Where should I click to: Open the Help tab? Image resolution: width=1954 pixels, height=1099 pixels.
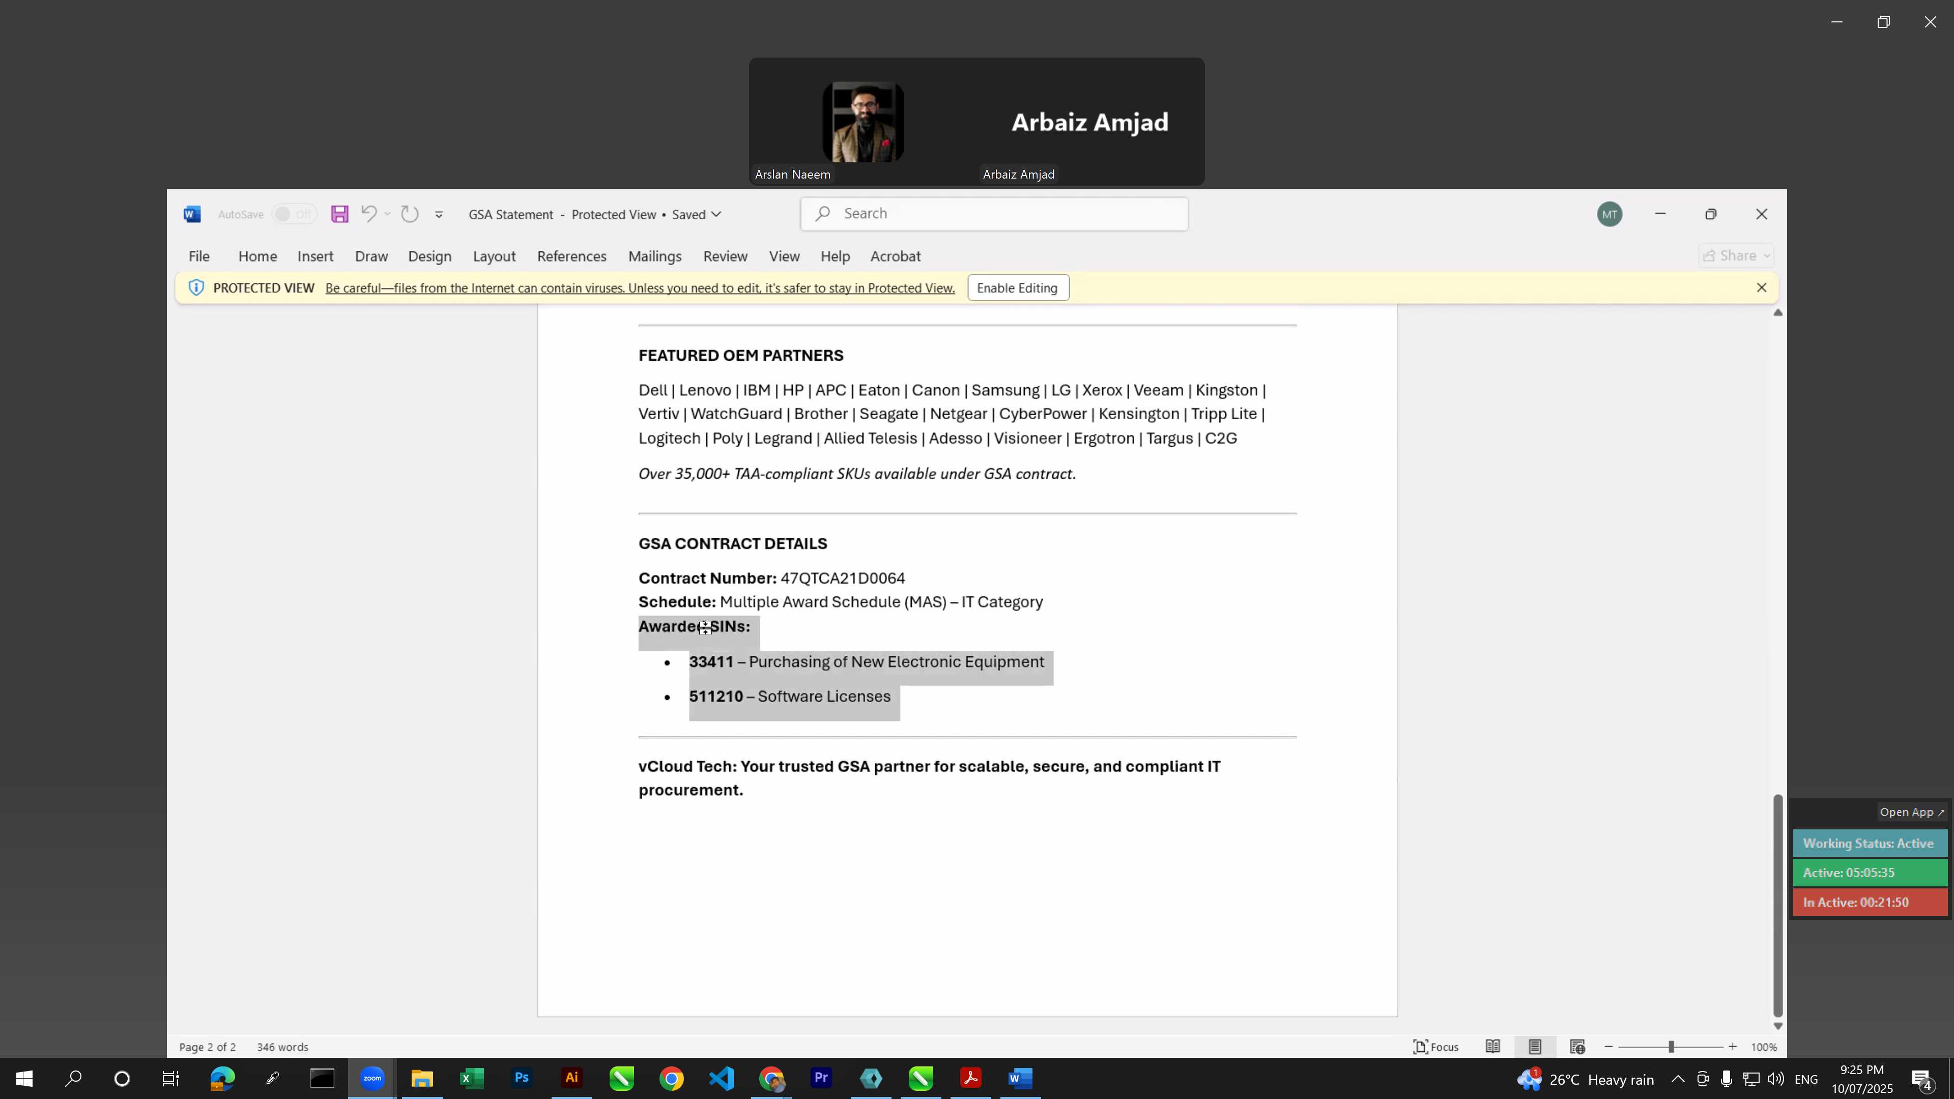[x=835, y=256]
